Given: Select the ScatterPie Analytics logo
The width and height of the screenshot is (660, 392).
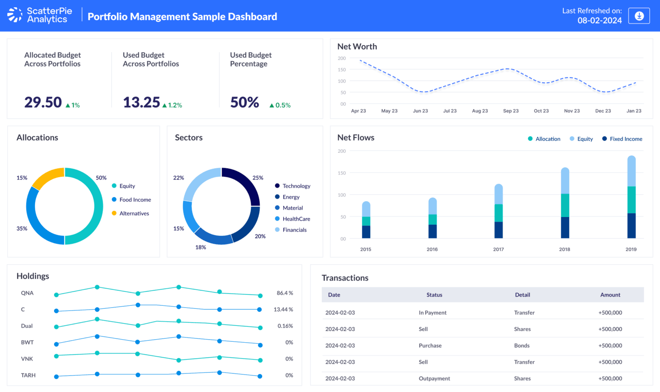Looking at the screenshot, I should tap(39, 15).
